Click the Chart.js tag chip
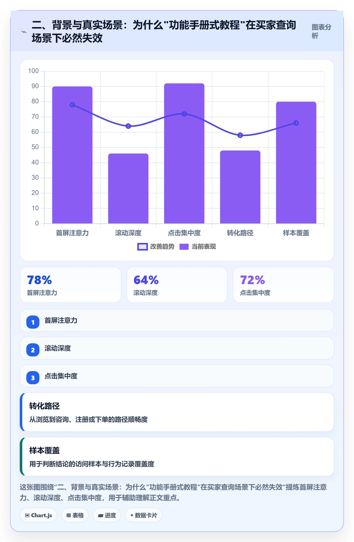The height and width of the screenshot is (542, 354). pos(38,515)
